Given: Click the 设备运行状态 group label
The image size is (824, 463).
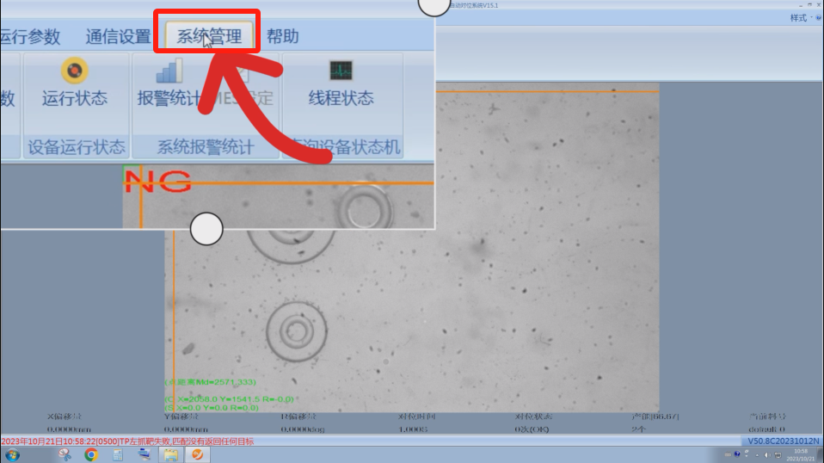Looking at the screenshot, I should coord(77,147).
